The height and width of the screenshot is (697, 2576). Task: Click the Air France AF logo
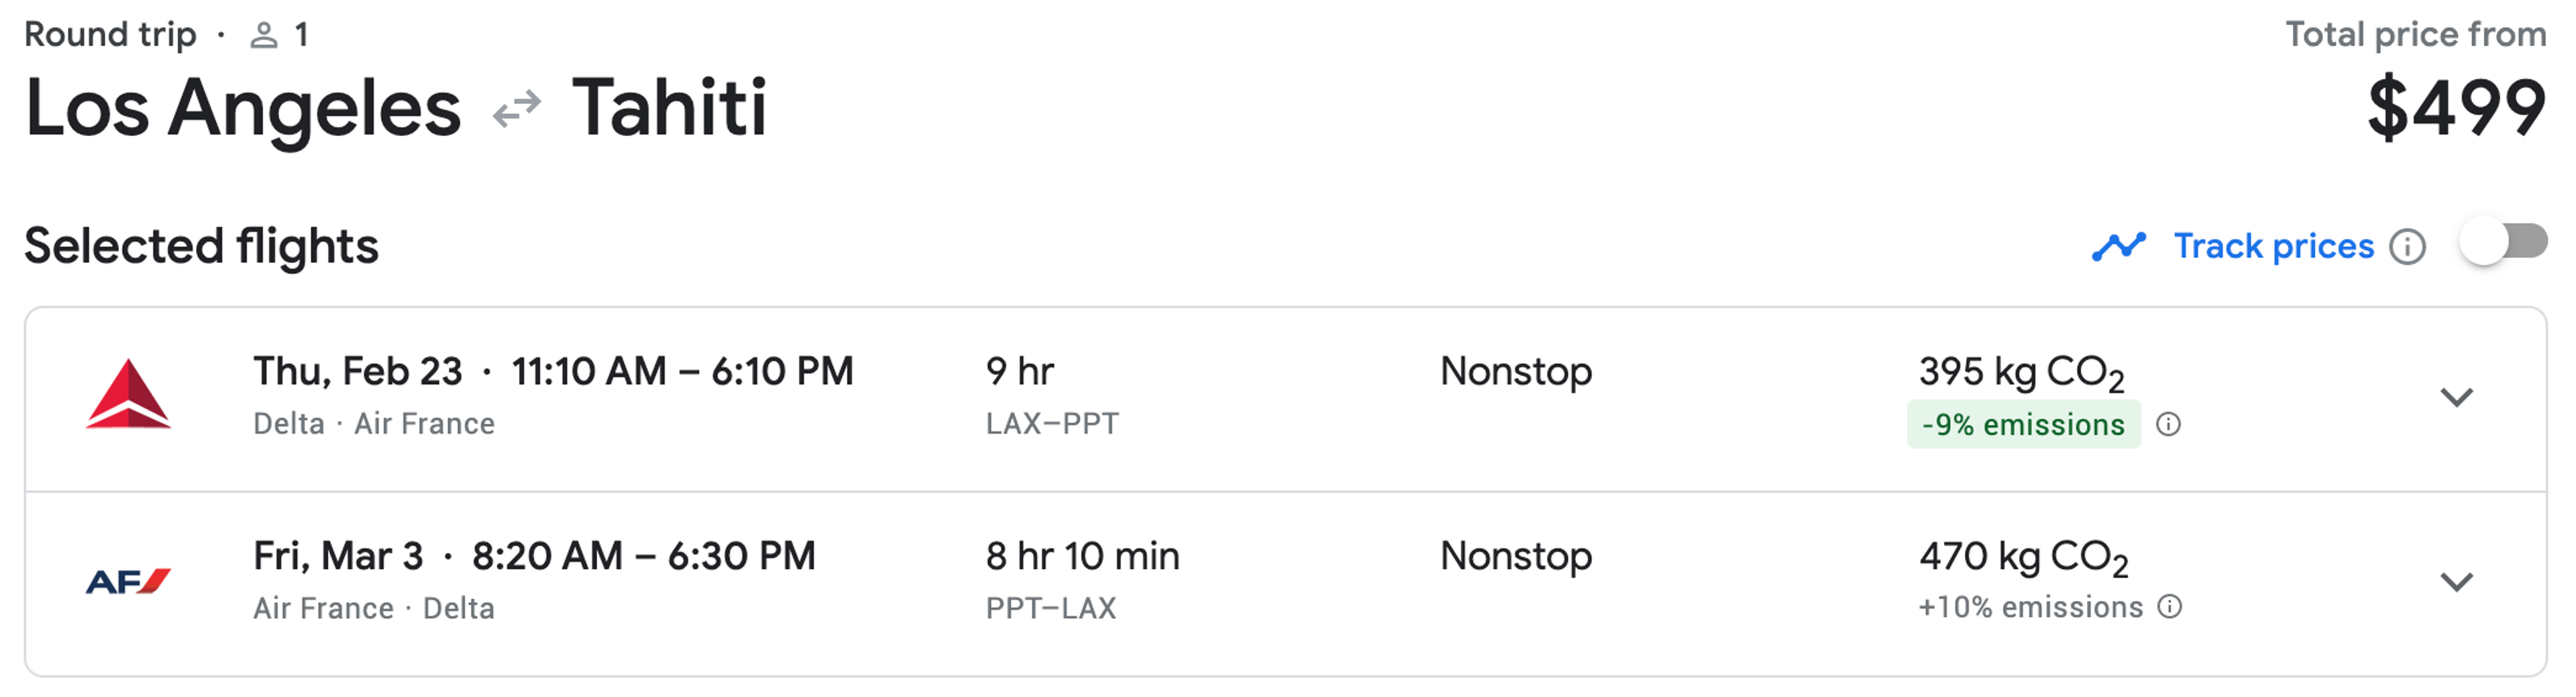tap(128, 581)
